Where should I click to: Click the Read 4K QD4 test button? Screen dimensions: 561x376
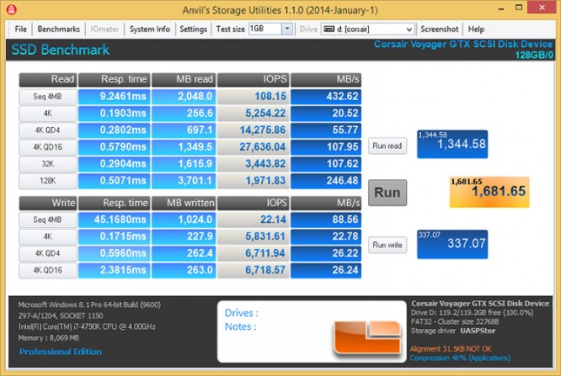click(48, 131)
